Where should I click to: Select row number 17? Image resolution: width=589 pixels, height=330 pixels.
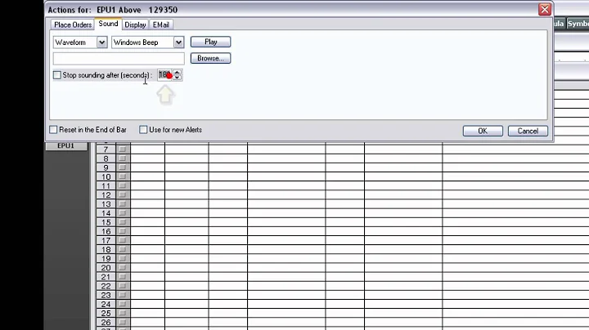point(106,240)
